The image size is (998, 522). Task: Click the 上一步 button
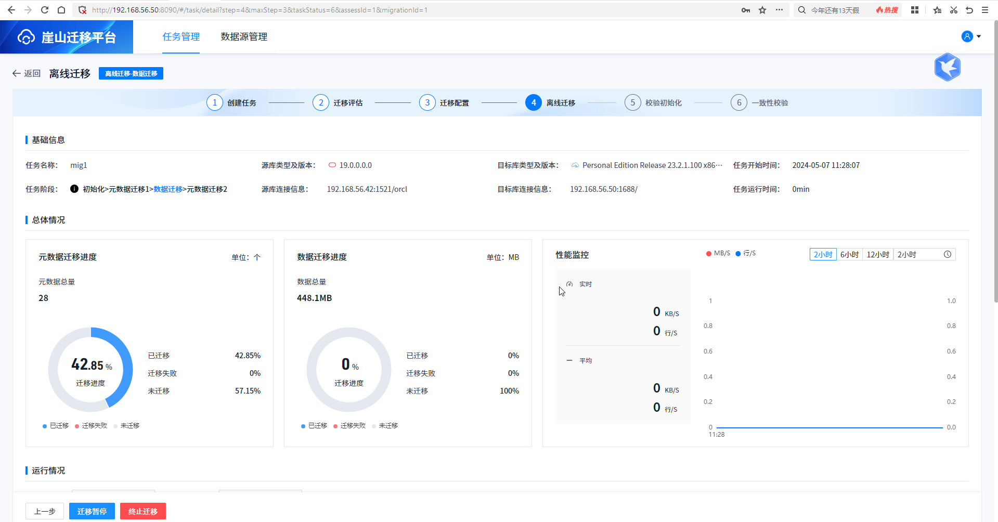pos(45,511)
